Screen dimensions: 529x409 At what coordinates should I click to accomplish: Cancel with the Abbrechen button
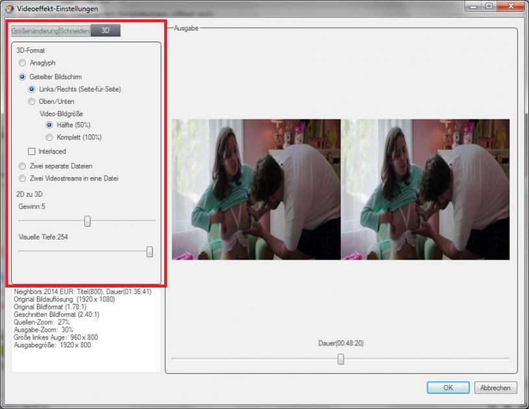point(495,388)
